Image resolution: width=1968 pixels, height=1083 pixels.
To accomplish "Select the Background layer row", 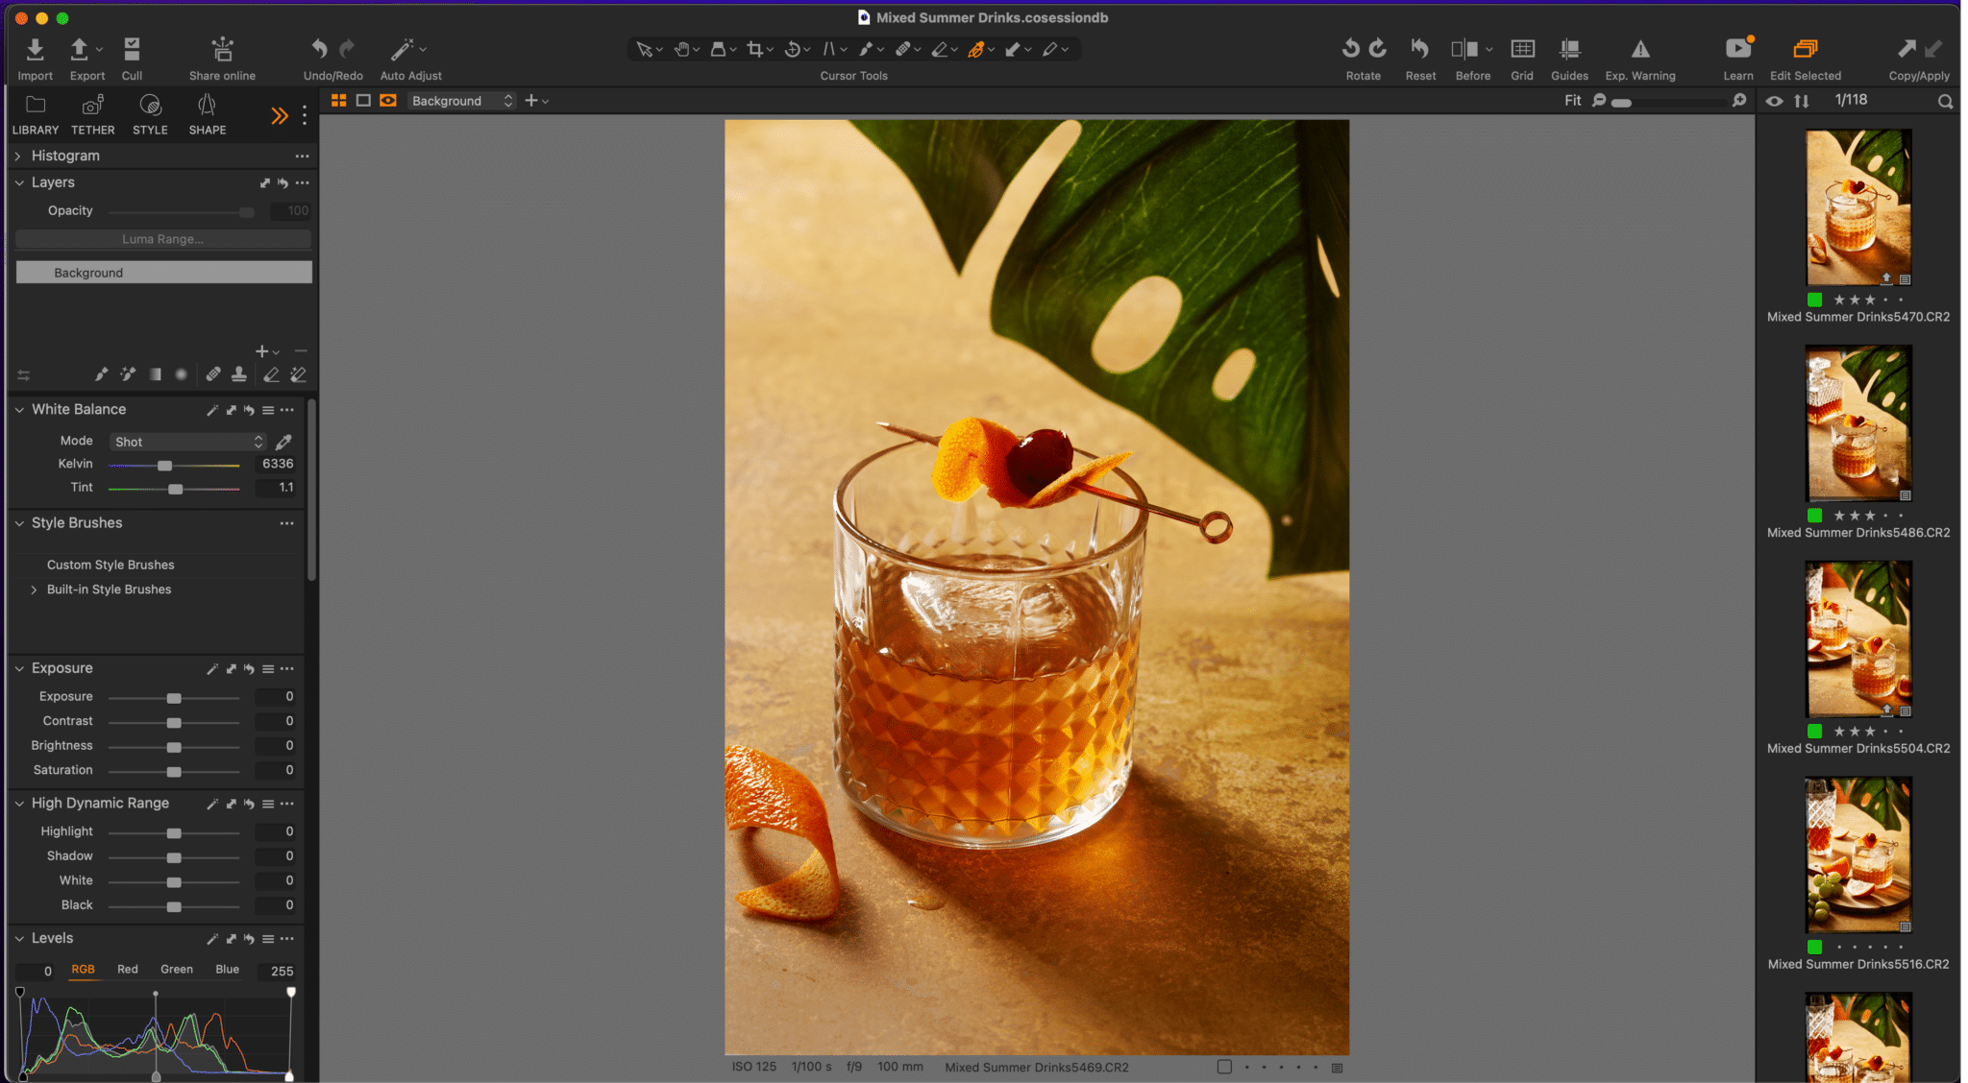I will [x=163, y=273].
